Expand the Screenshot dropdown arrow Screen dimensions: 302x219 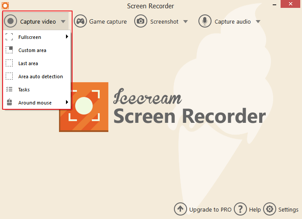[x=185, y=21]
